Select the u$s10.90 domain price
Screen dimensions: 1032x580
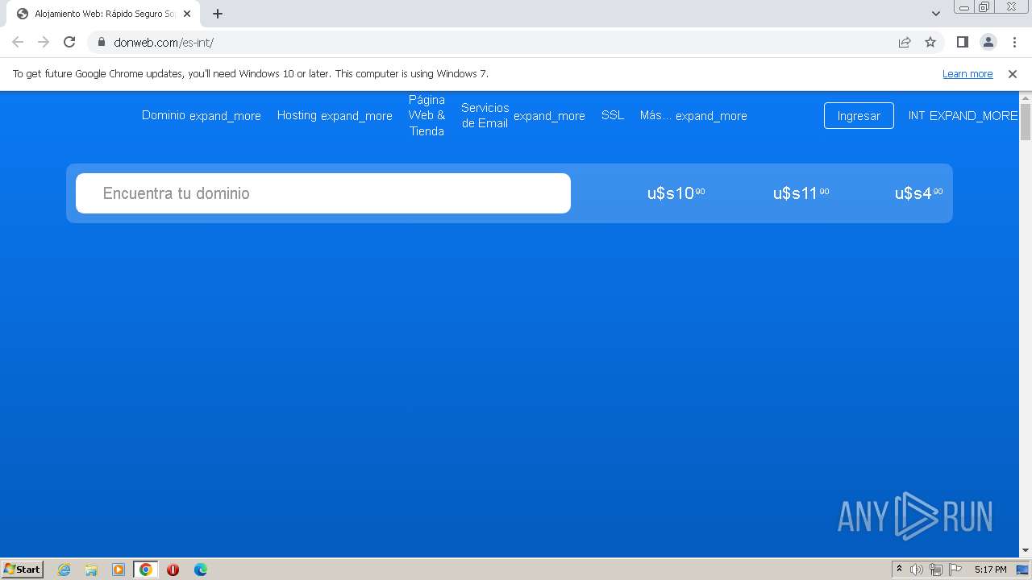coord(676,193)
